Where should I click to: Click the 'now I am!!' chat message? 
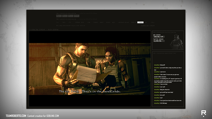point(162,87)
